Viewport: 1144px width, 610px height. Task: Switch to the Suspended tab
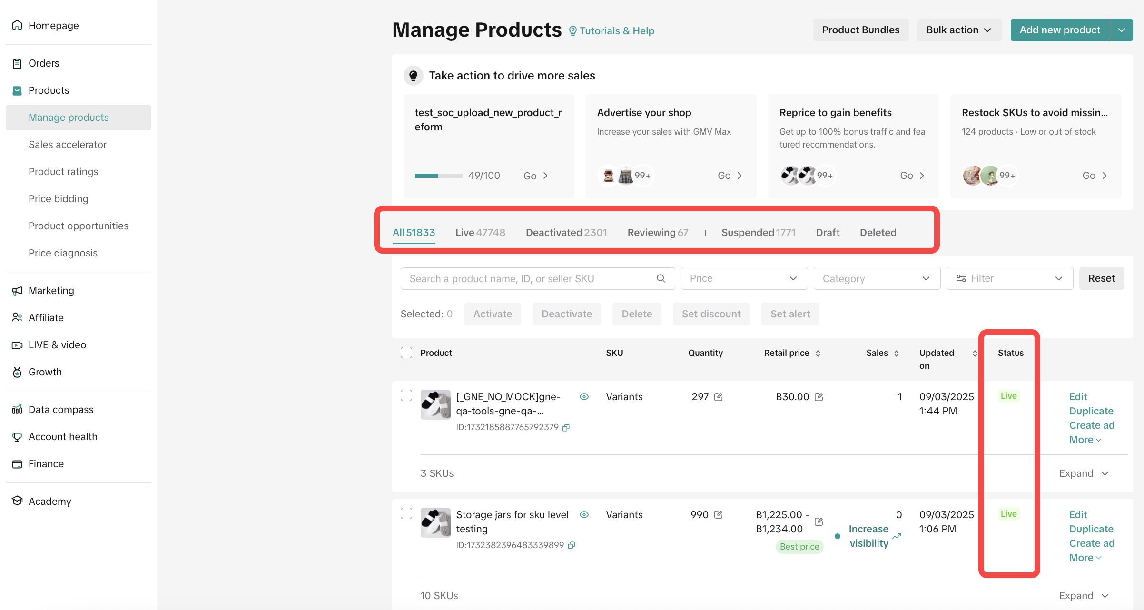pos(758,232)
